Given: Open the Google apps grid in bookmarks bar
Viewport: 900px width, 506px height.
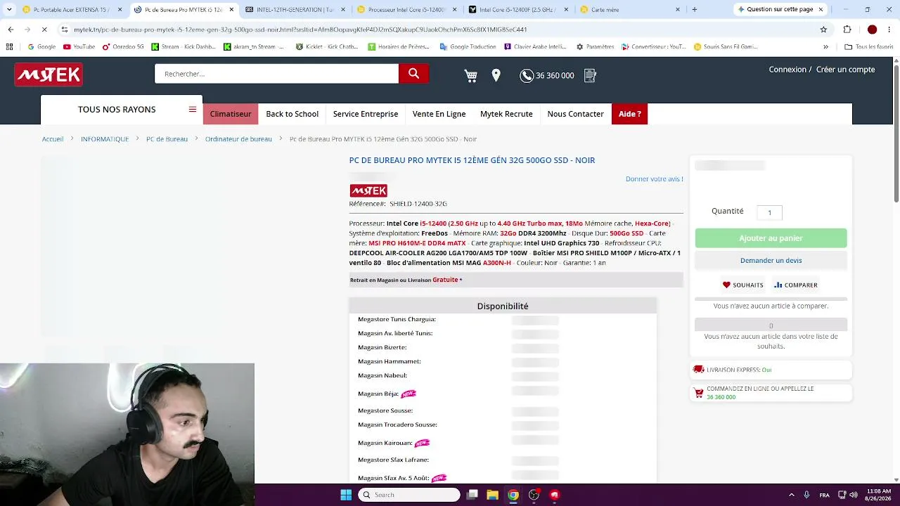Looking at the screenshot, I should point(9,47).
